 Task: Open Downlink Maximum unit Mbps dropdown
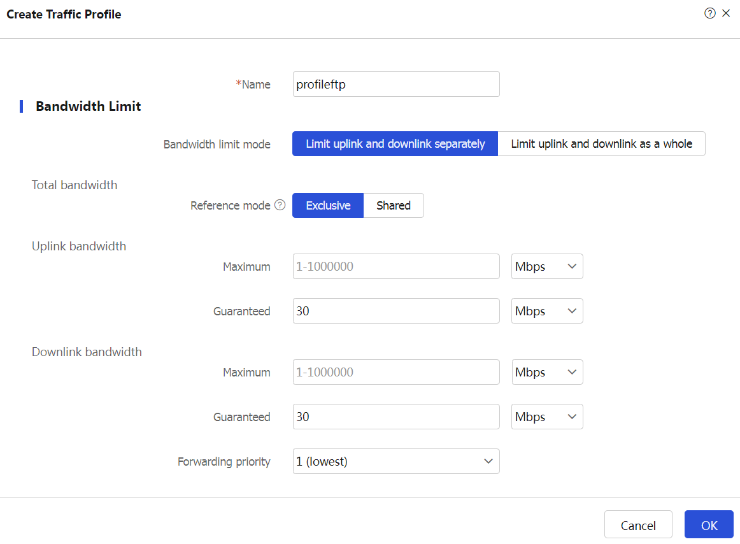[x=547, y=372]
